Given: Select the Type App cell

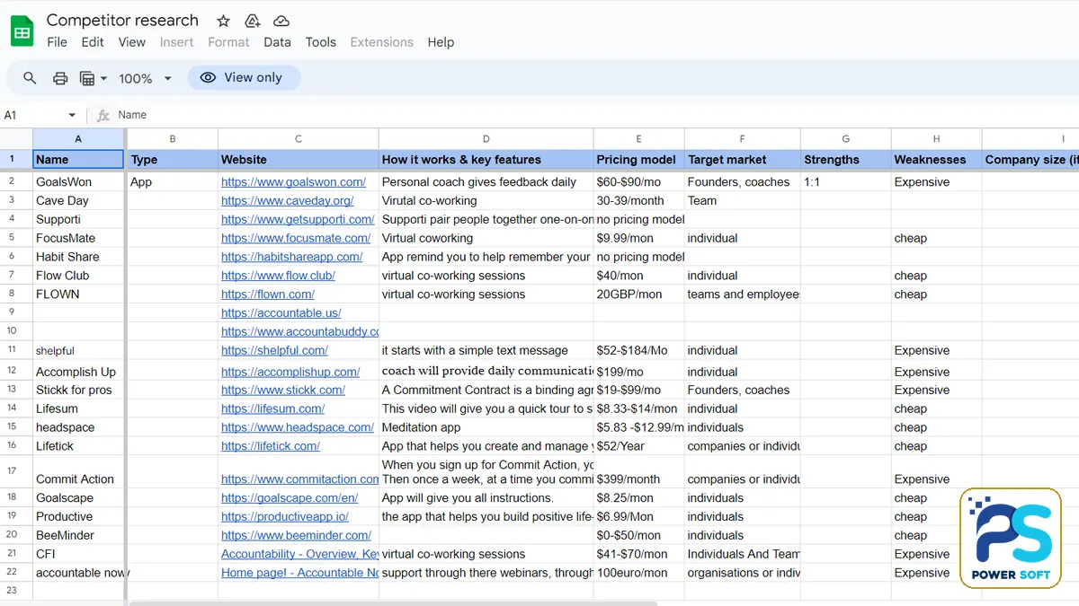Looking at the screenshot, I should point(173,181).
